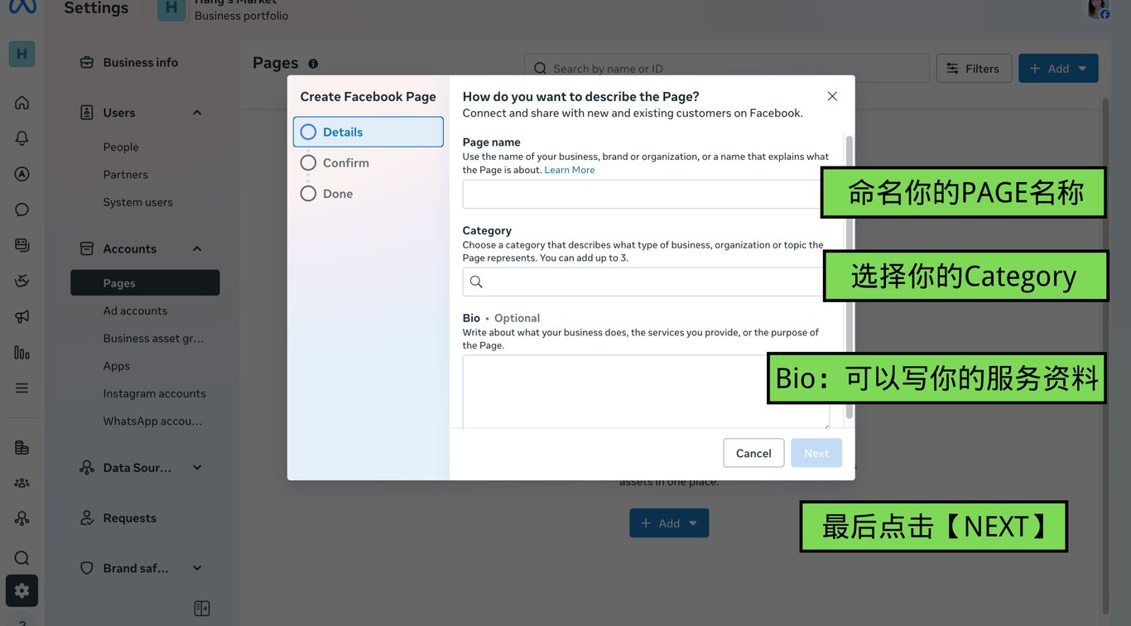The image size is (1131, 626).
Task: Click the Requests person icon
Action: click(86, 518)
